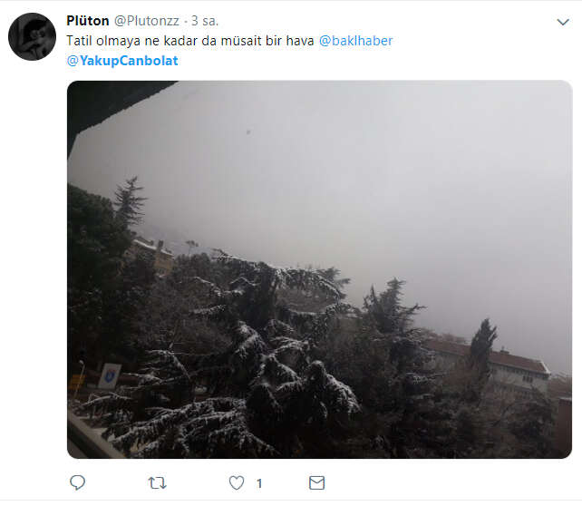Image resolution: width=582 pixels, height=506 pixels.
Task: Click the word 'hava' before the mention
Action: 297,41
